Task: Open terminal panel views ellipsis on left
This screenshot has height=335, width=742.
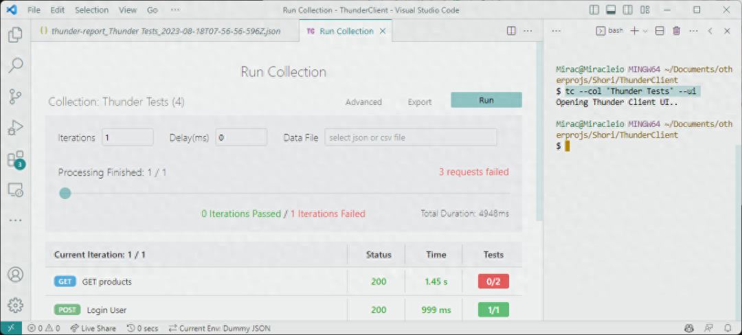Action: (556, 31)
